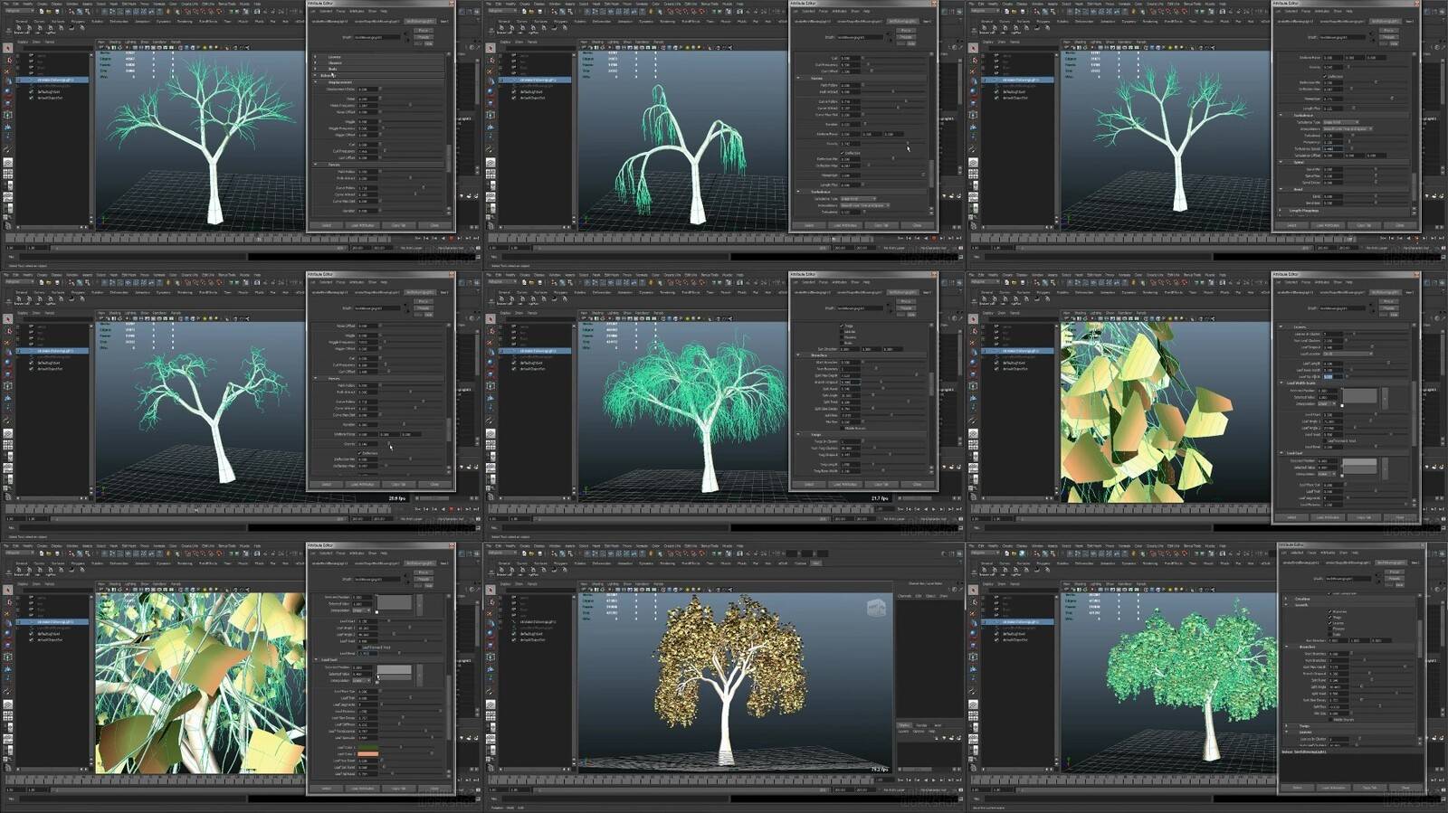Toggle the defaultObjectSet checkbox in bottom-middle screenshot's outliner

(513, 639)
